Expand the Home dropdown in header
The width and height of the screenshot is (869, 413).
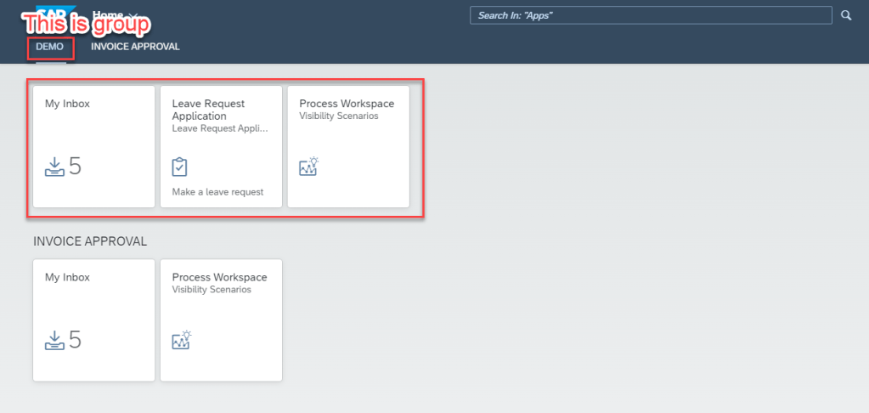[134, 15]
